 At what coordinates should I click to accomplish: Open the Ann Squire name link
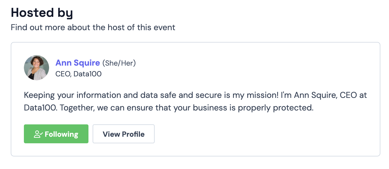(78, 63)
